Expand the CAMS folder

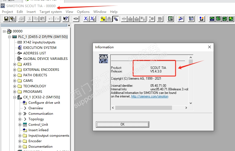[15, 81]
